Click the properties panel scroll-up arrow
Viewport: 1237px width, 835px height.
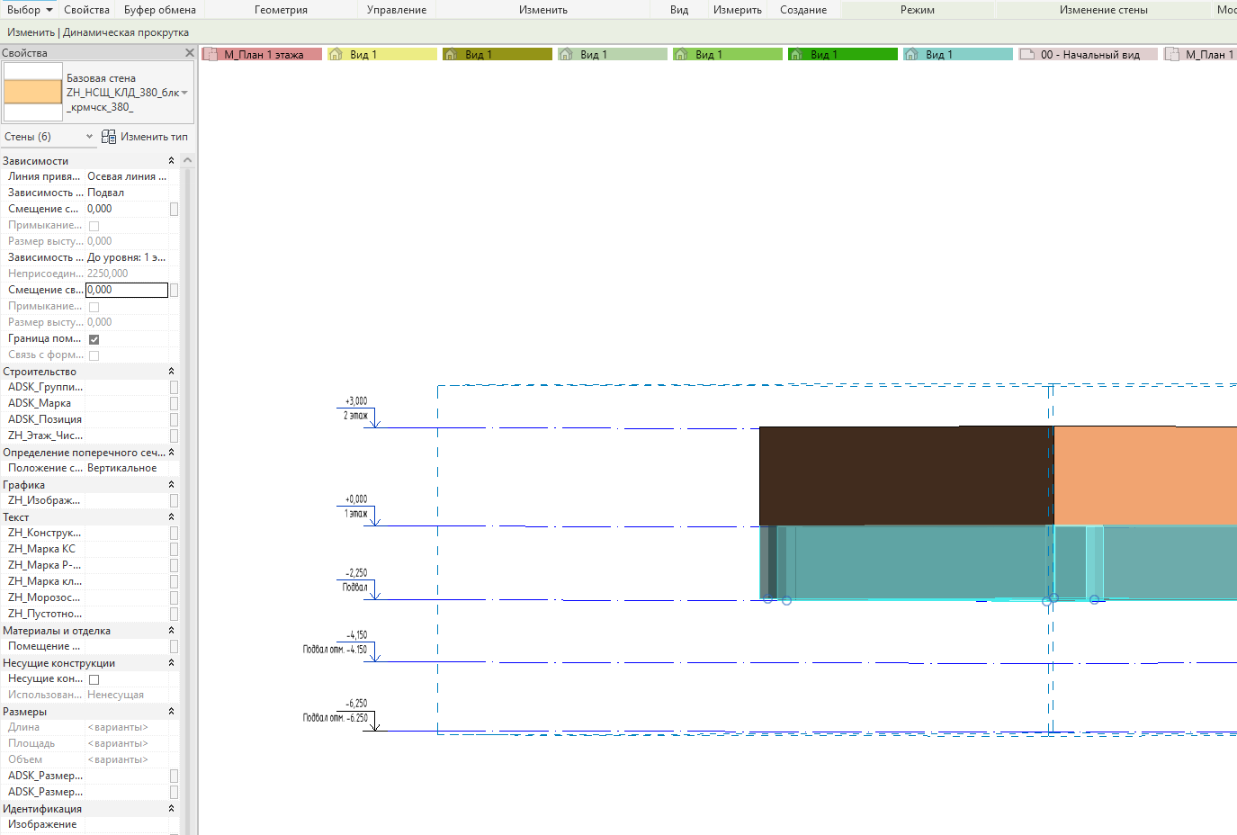coord(187,160)
